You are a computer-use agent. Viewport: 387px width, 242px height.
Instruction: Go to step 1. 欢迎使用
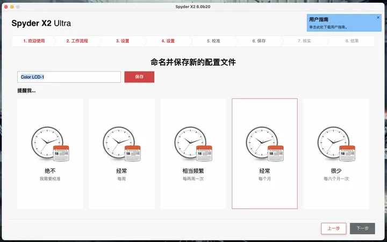(x=34, y=41)
